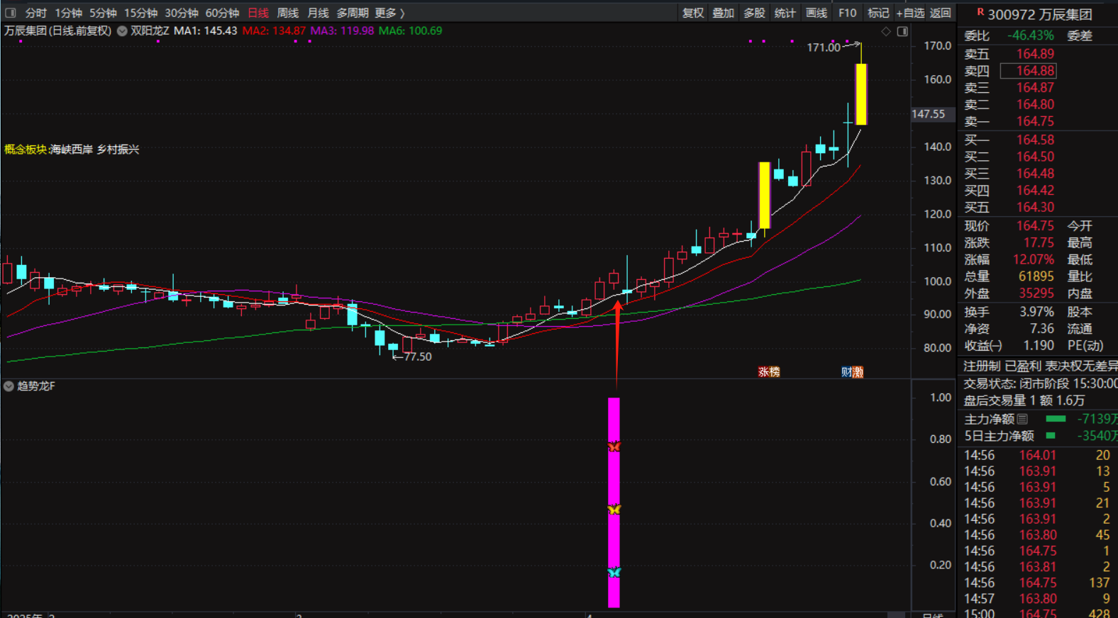Click the cyan butterfly marker on the magenta bar
Image resolution: width=1118 pixels, height=618 pixels.
pos(614,573)
